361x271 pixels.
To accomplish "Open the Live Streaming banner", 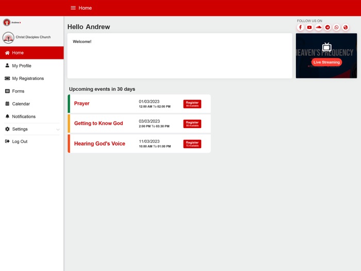I will click(326, 62).
